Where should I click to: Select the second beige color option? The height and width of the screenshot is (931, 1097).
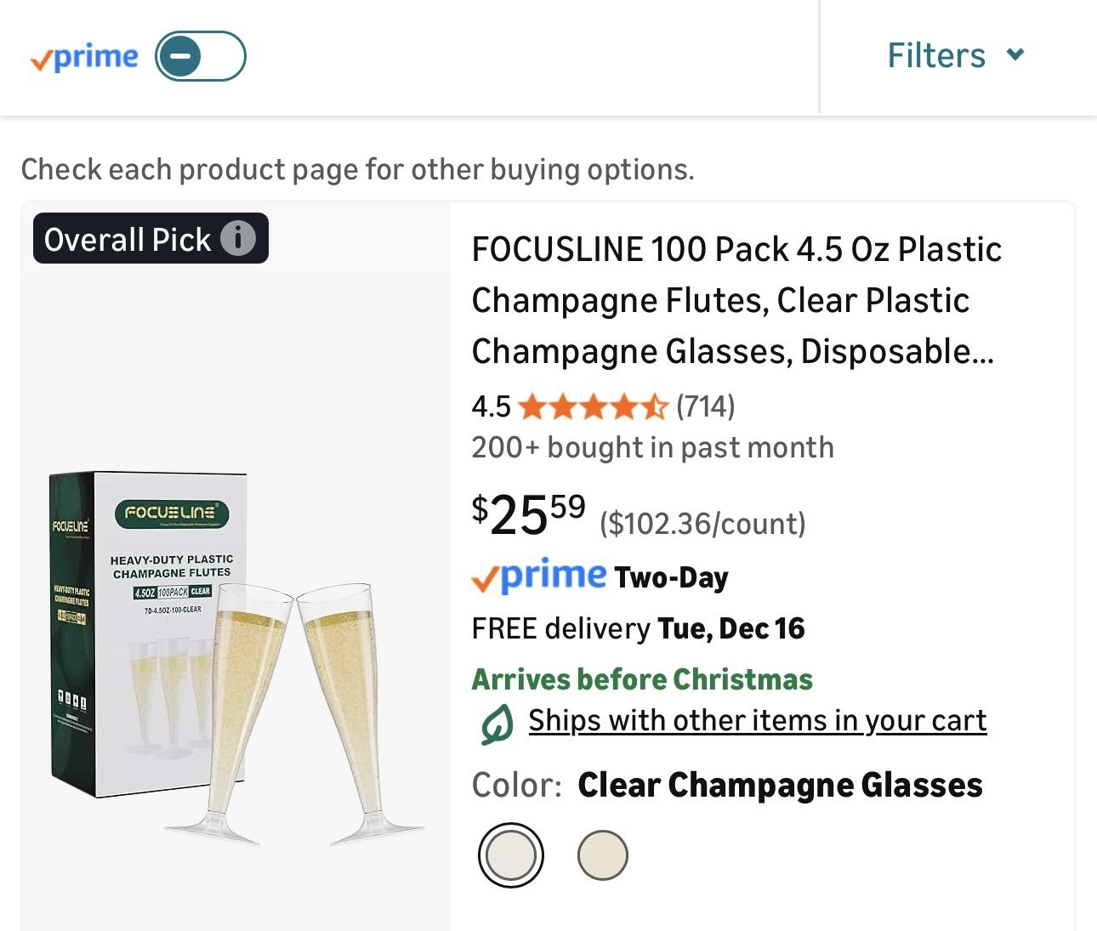tap(603, 854)
